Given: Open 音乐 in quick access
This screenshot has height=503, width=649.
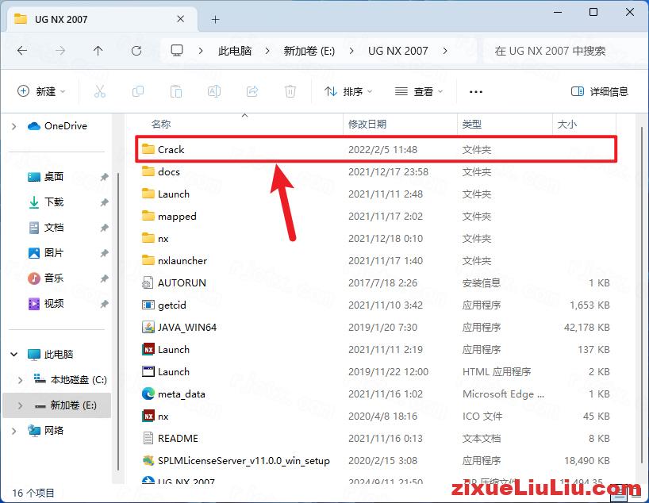Looking at the screenshot, I should tap(54, 278).
